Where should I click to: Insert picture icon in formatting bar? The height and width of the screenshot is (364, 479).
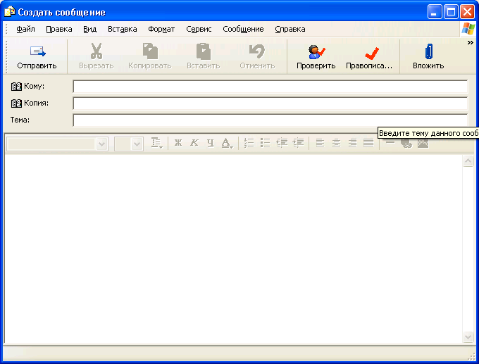click(x=423, y=143)
